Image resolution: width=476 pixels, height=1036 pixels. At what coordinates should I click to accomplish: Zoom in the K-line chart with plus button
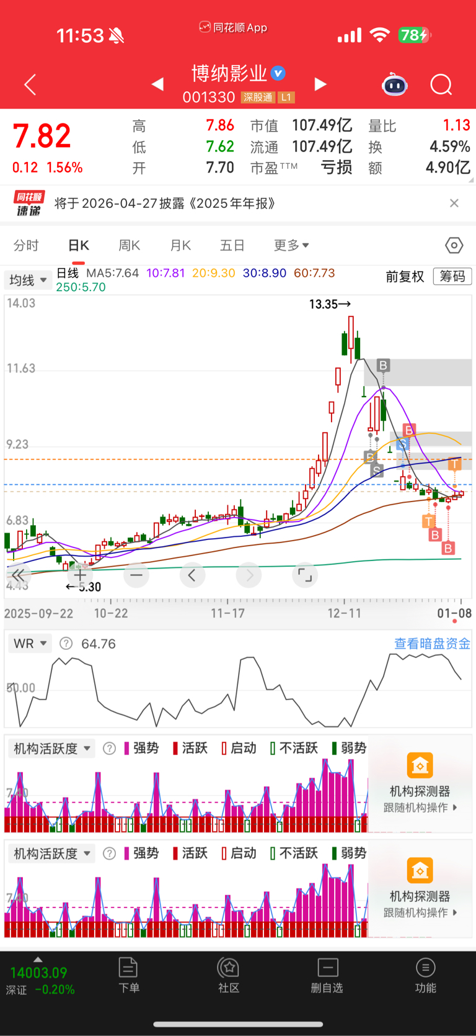pos(80,575)
